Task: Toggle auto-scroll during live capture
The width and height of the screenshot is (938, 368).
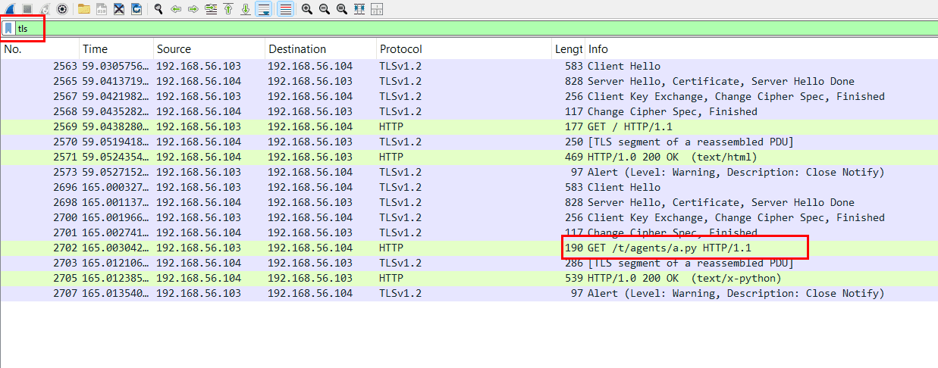Action: coord(264,9)
